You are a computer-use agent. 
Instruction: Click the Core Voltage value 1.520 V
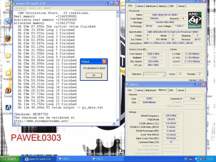coord(179,26)
